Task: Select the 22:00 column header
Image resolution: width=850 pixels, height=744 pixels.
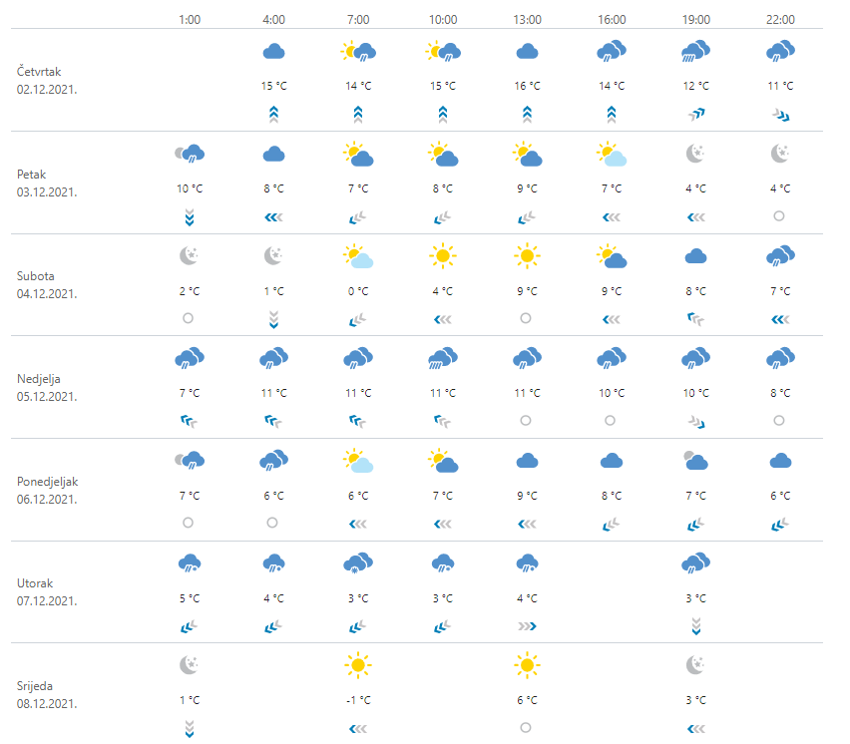Action: 780,19
